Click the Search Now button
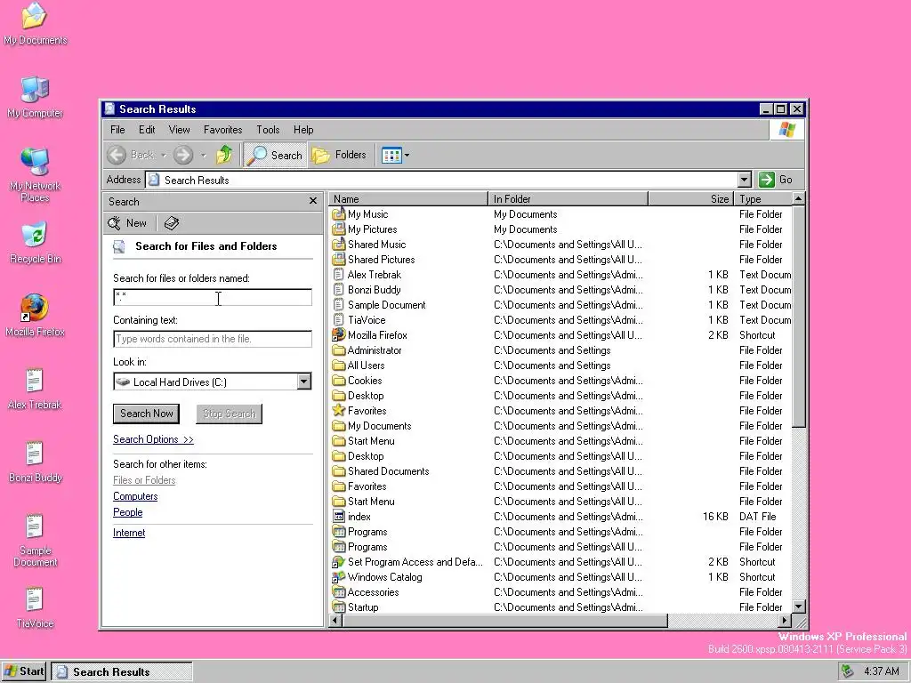 147,414
